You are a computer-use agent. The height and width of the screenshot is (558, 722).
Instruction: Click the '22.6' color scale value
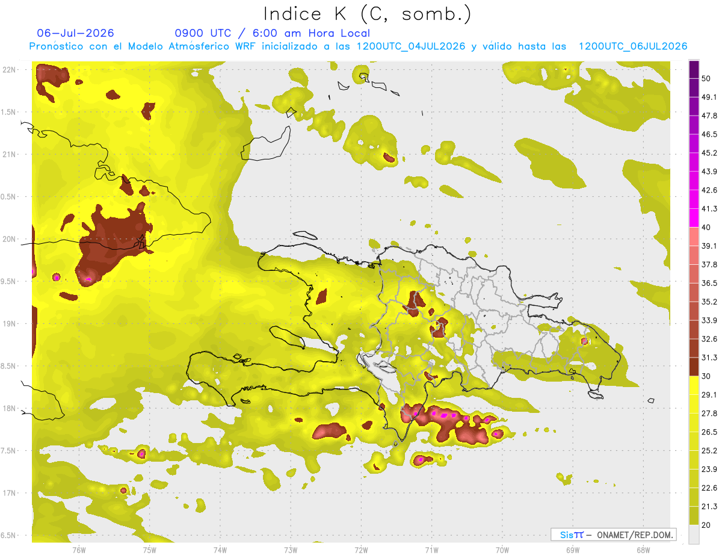(709, 488)
